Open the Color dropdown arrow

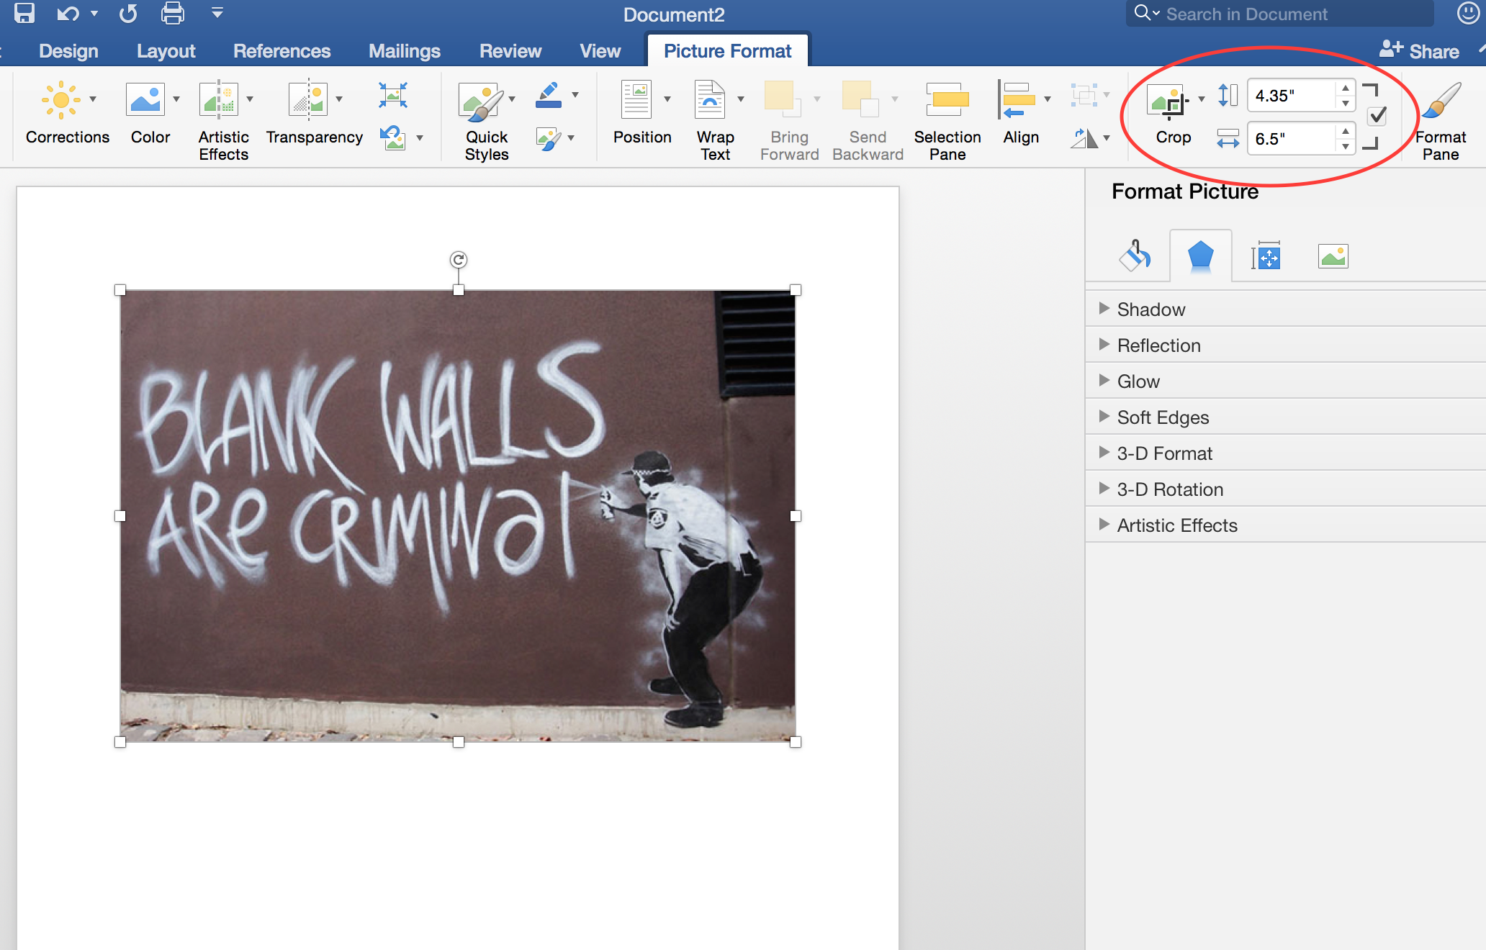[176, 99]
